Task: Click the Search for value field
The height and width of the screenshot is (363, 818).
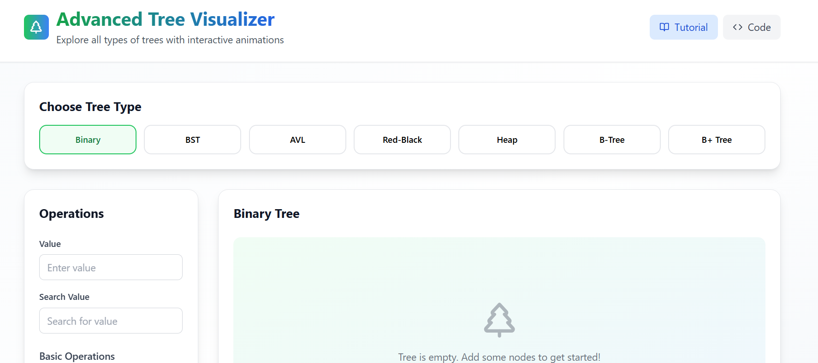Action: 111,321
